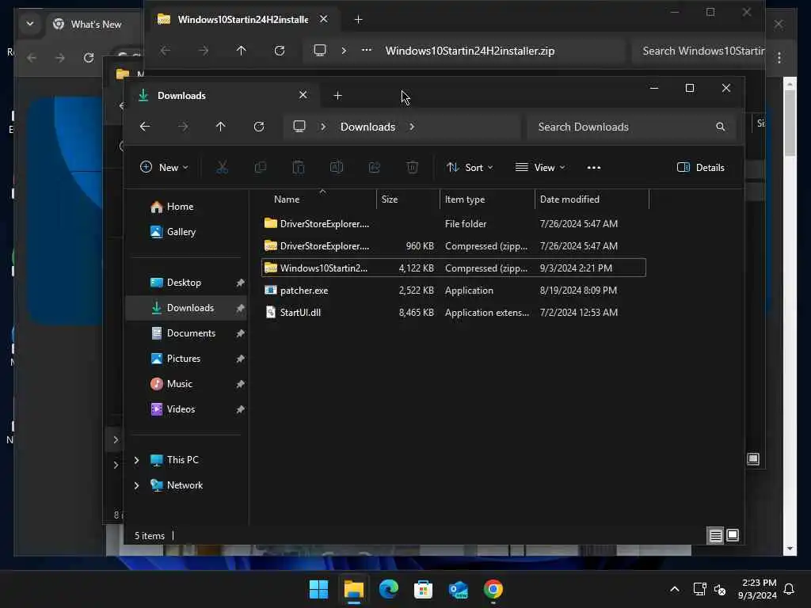The height and width of the screenshot is (608, 811).
Task: Switch to details list view icon in status bar
Action: 716,536
